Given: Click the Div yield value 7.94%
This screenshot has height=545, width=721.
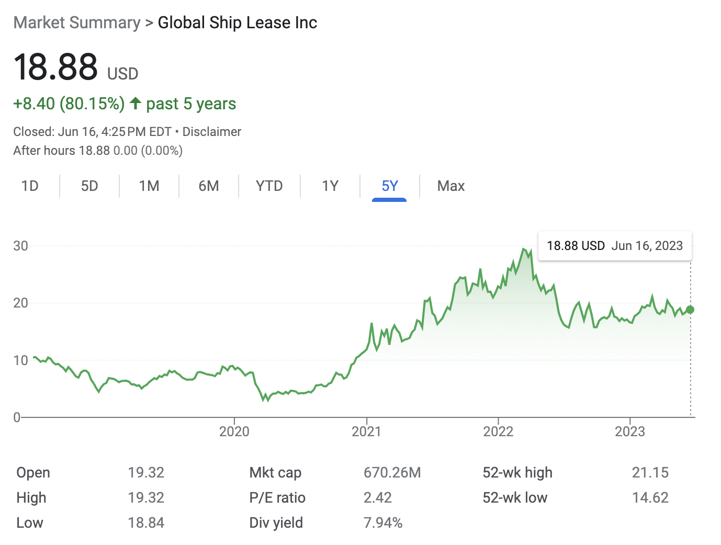Looking at the screenshot, I should pyautogui.click(x=383, y=523).
